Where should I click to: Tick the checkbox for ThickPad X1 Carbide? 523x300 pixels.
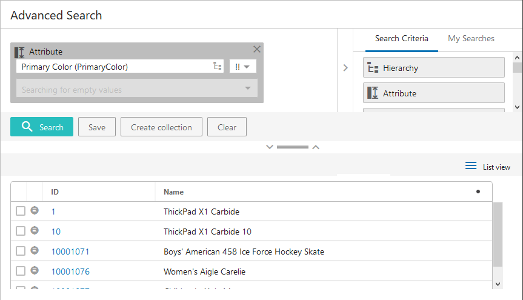pyautogui.click(x=21, y=211)
